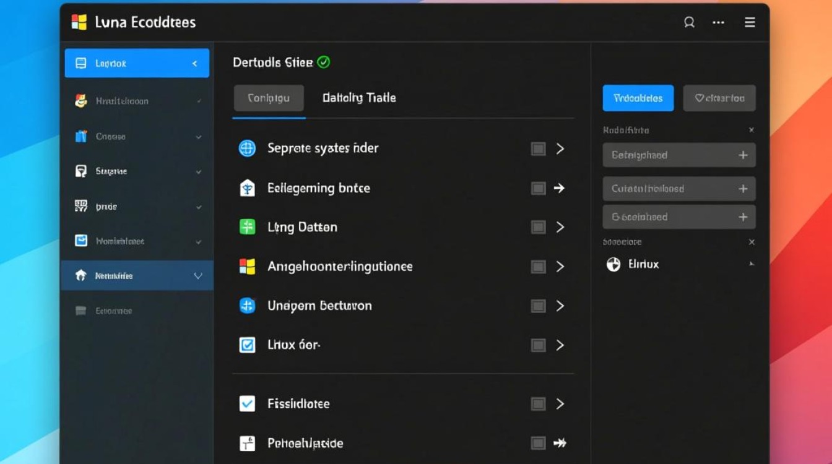Click plus on the Eetrigphaed field
This screenshot has height=464, width=832.
(x=743, y=155)
